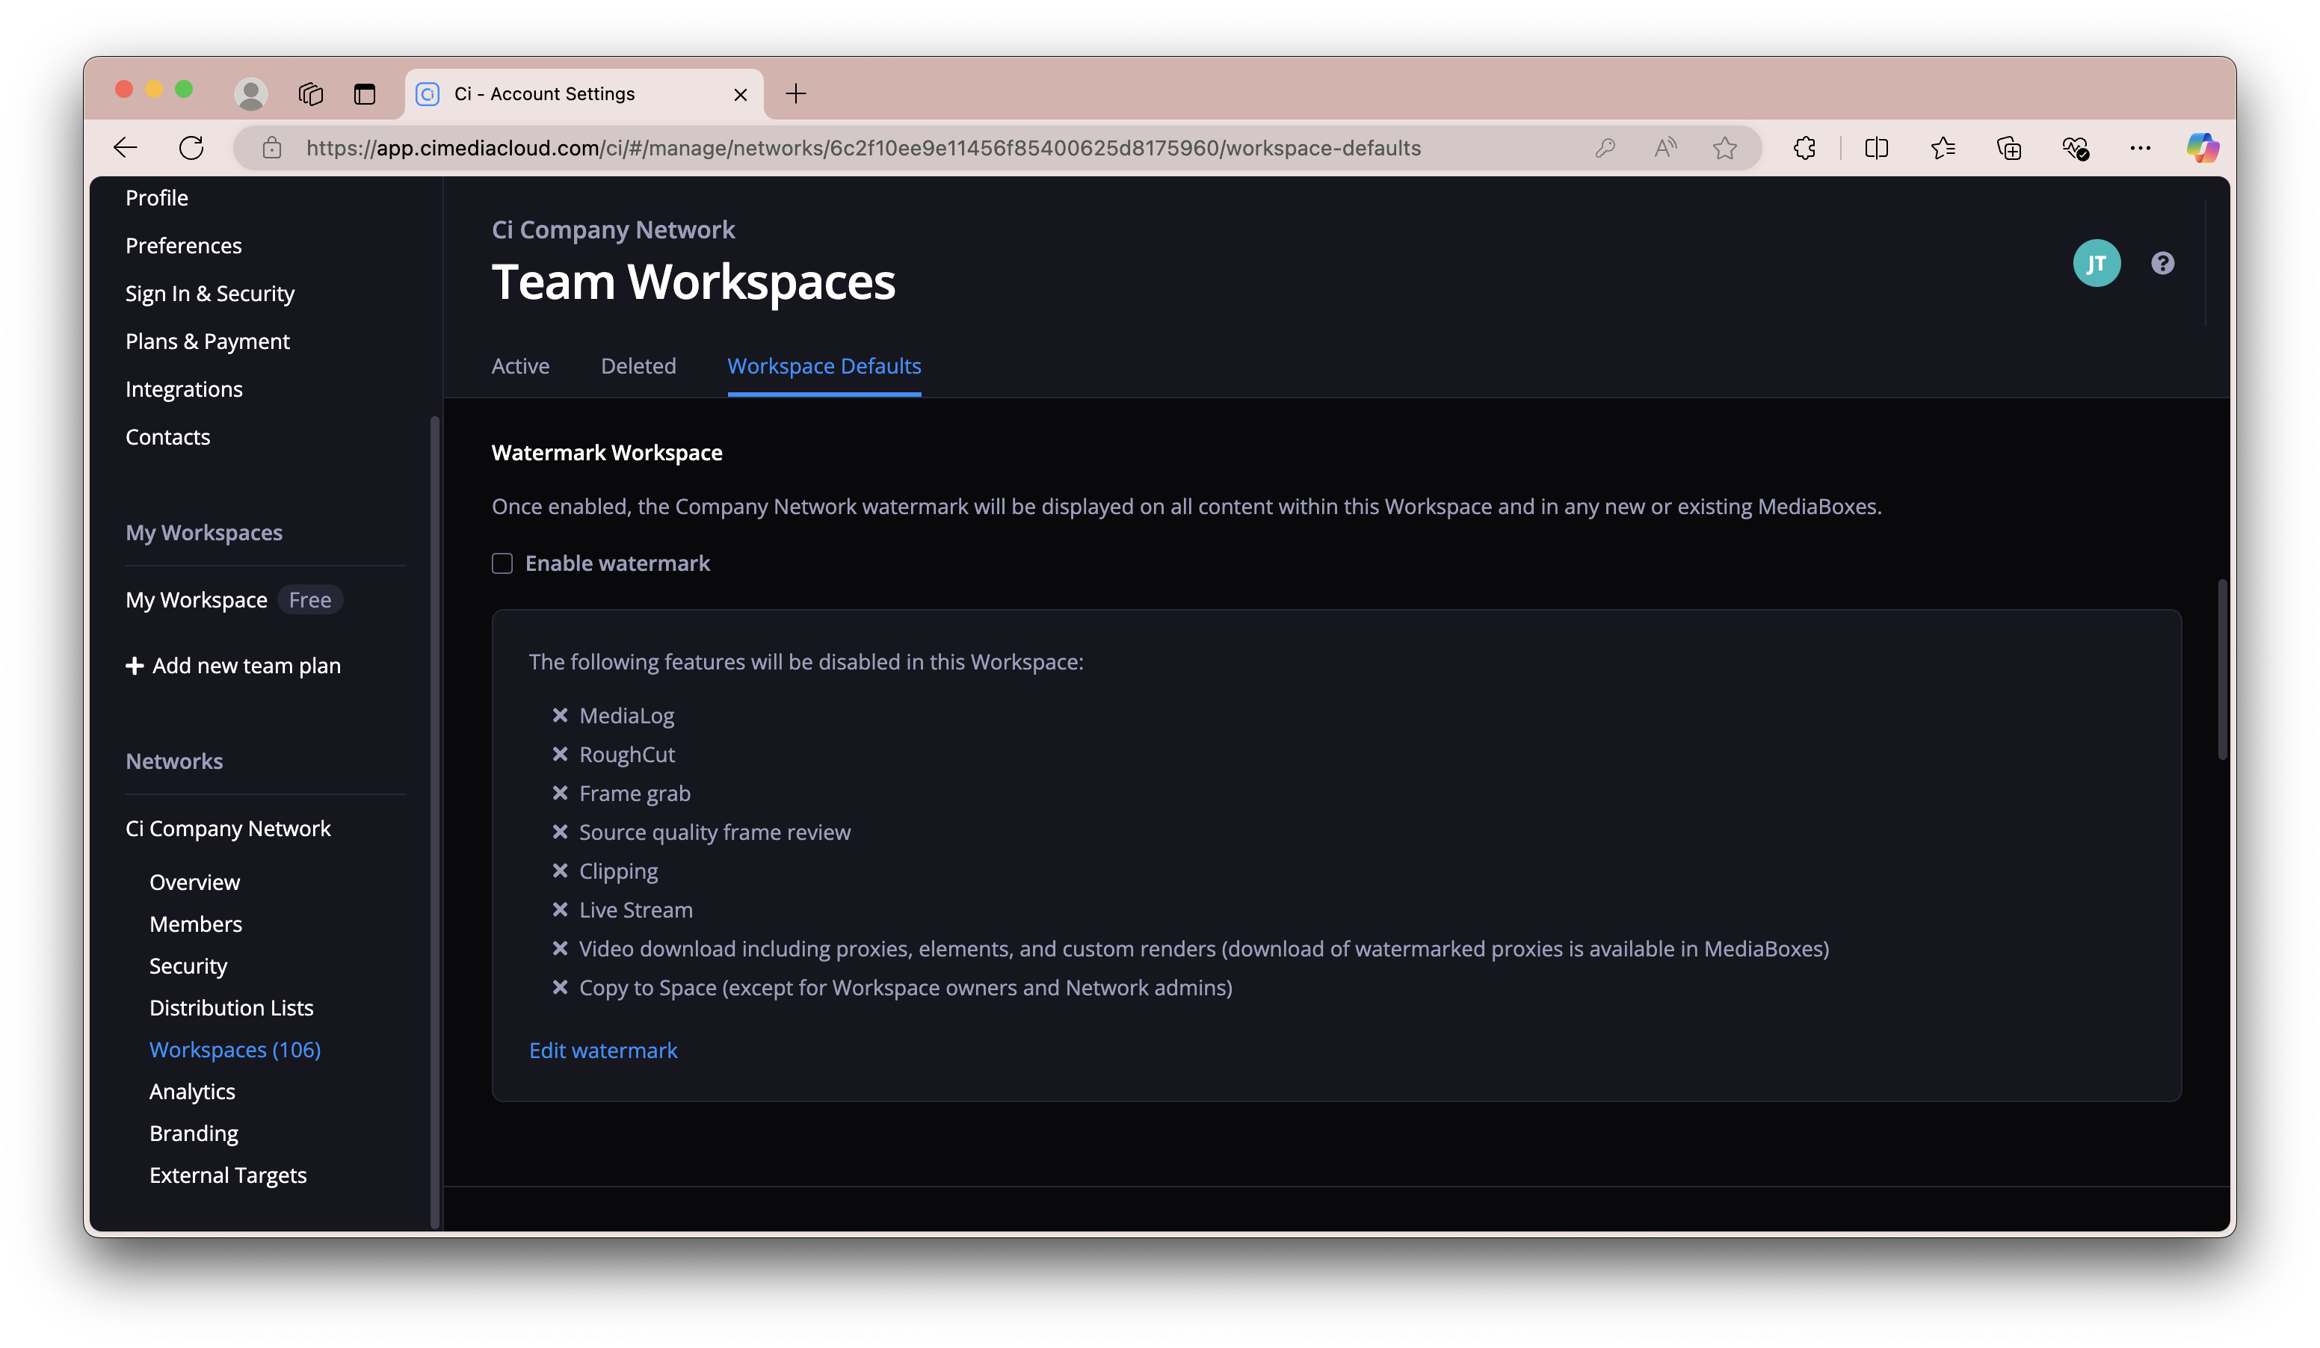Open the browser Settings and more menu
This screenshot has height=1348, width=2320.
2141,147
